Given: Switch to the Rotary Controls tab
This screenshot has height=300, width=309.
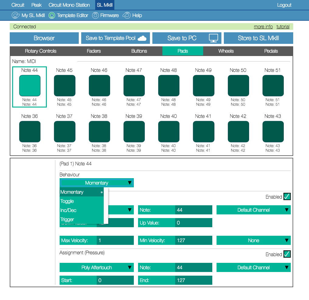Looking at the screenshot, I should pos(40,51).
